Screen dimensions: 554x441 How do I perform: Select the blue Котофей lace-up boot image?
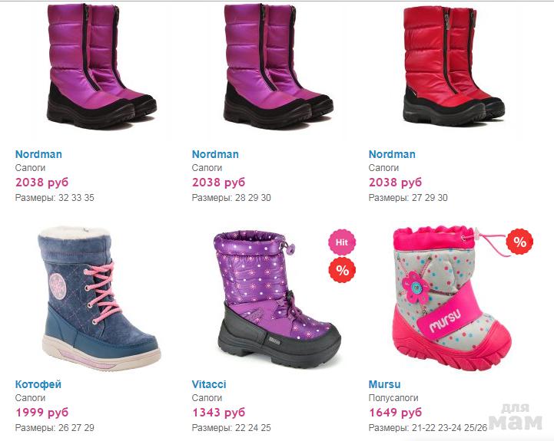point(100,298)
